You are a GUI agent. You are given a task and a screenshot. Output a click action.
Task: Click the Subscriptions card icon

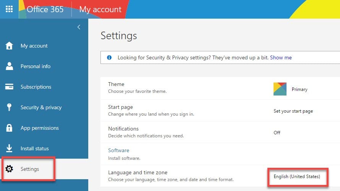click(9, 87)
